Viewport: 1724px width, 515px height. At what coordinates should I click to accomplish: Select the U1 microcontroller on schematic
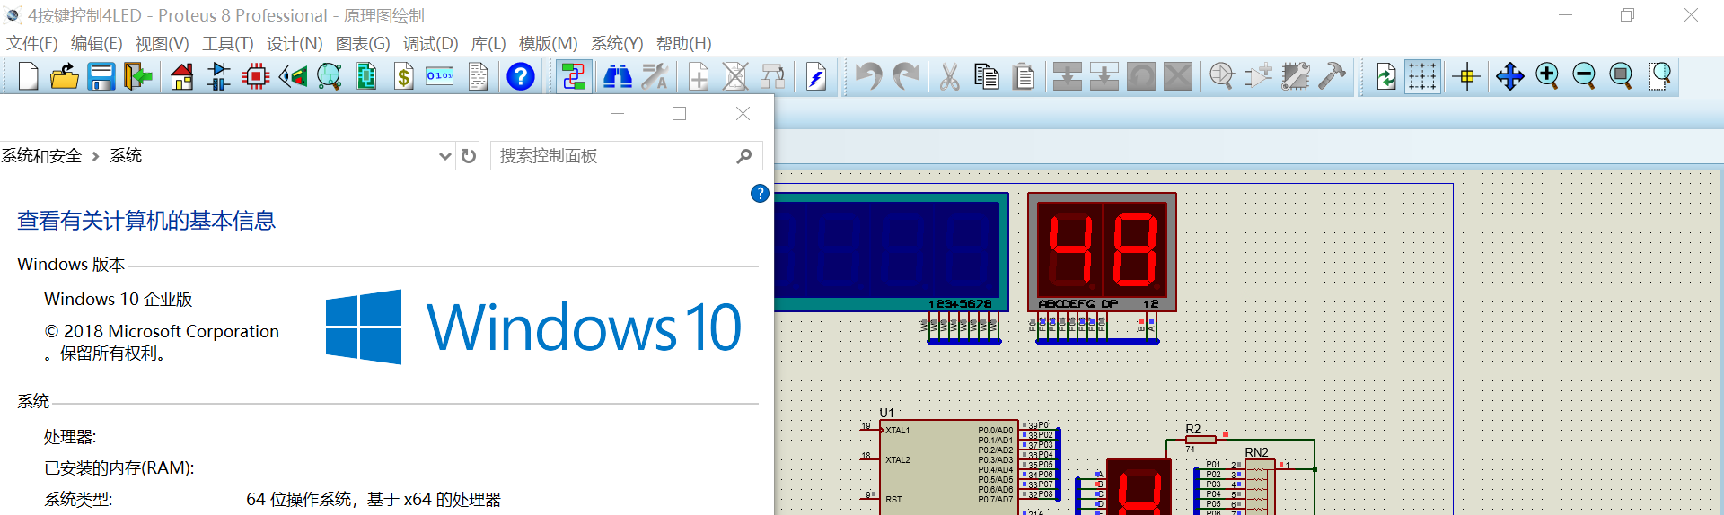point(950,467)
